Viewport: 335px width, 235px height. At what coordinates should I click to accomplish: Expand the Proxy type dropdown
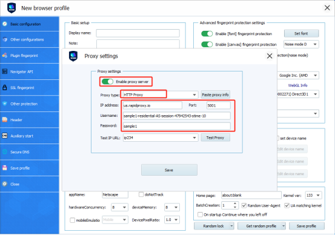(x=194, y=94)
